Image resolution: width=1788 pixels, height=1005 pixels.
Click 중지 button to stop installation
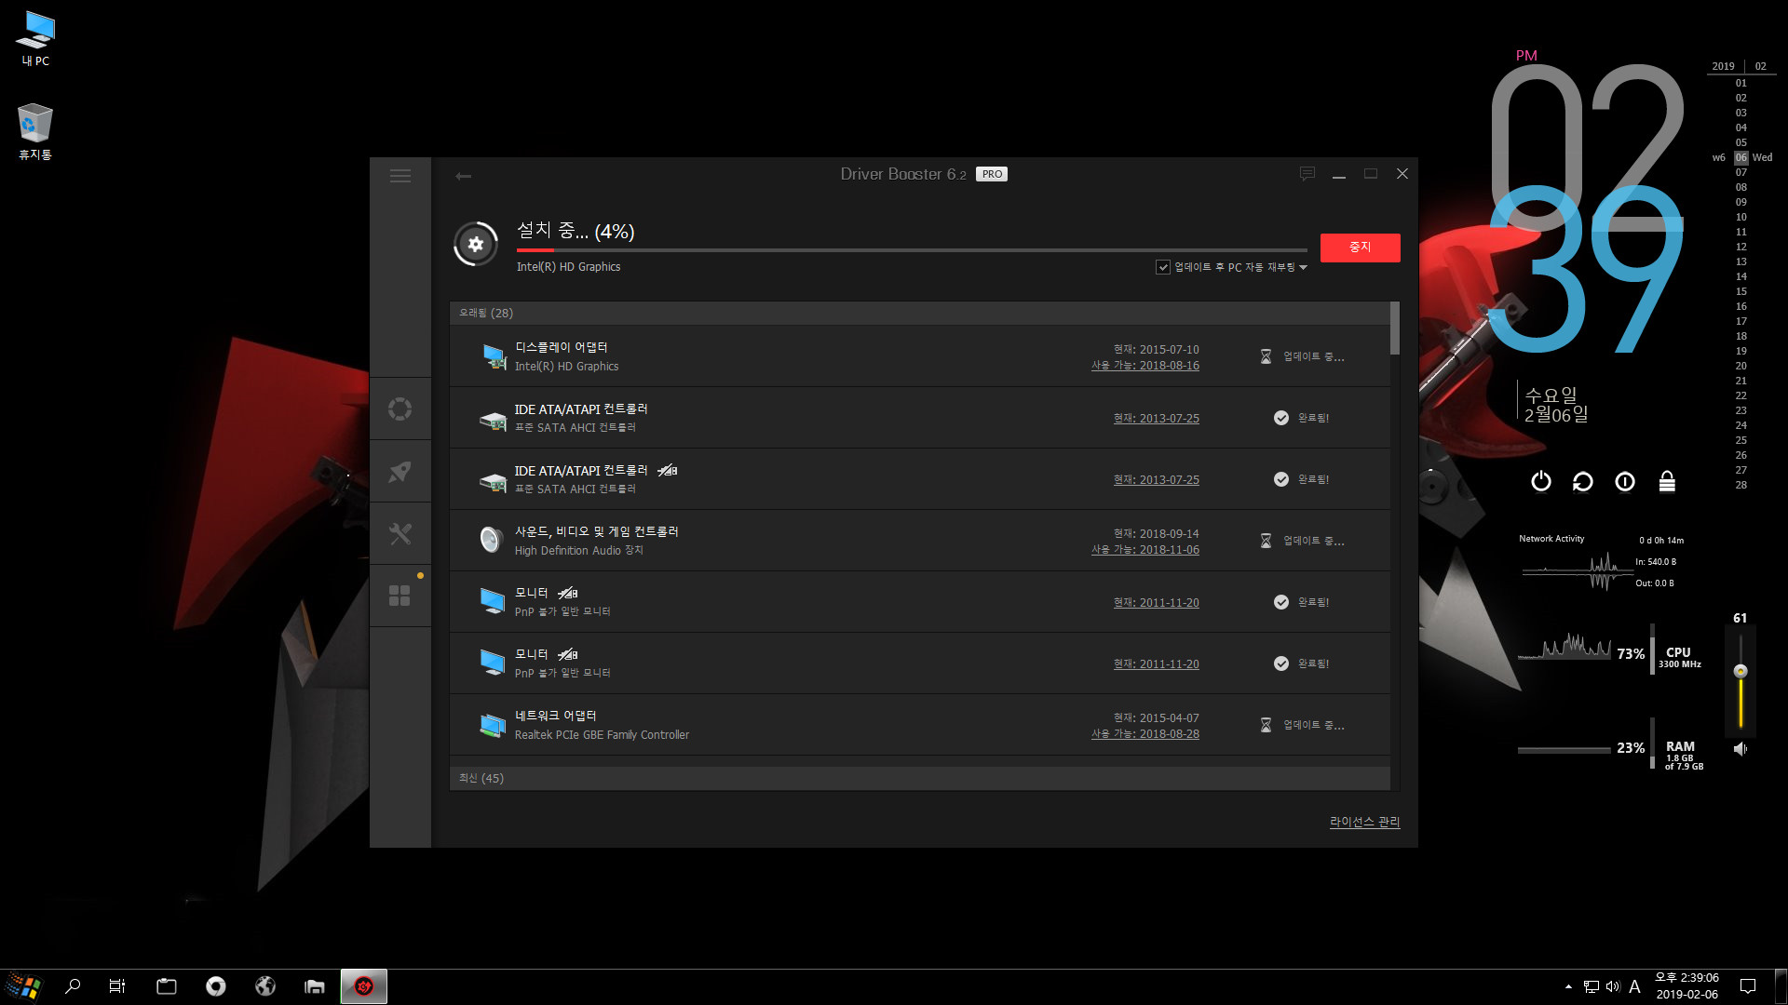coord(1360,246)
